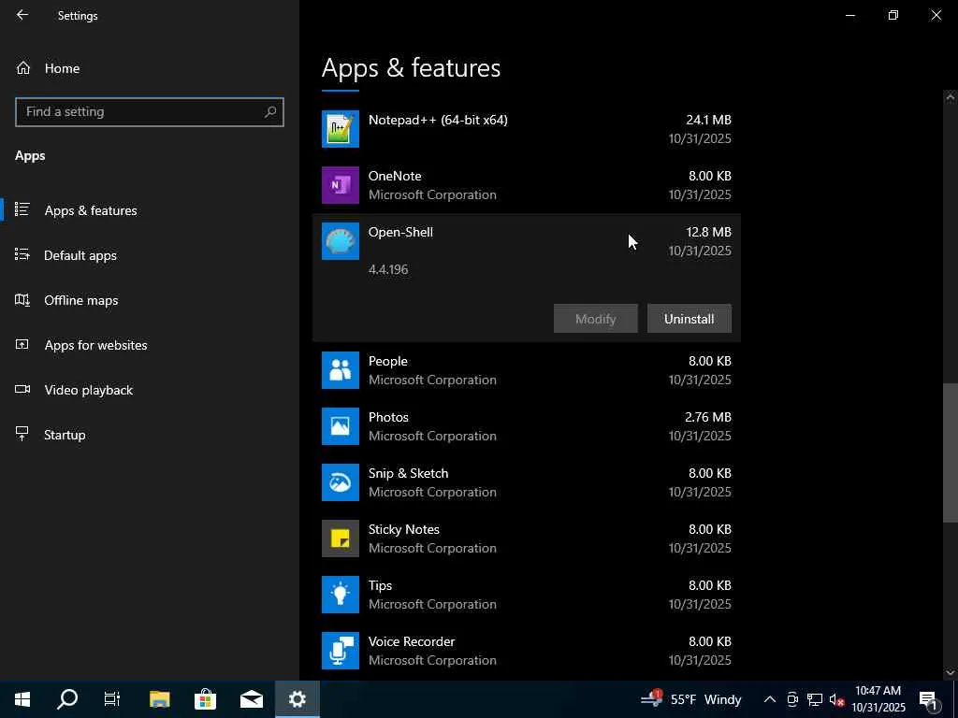Open the Default apps section
Screen dimensions: 958x718
coord(80,255)
